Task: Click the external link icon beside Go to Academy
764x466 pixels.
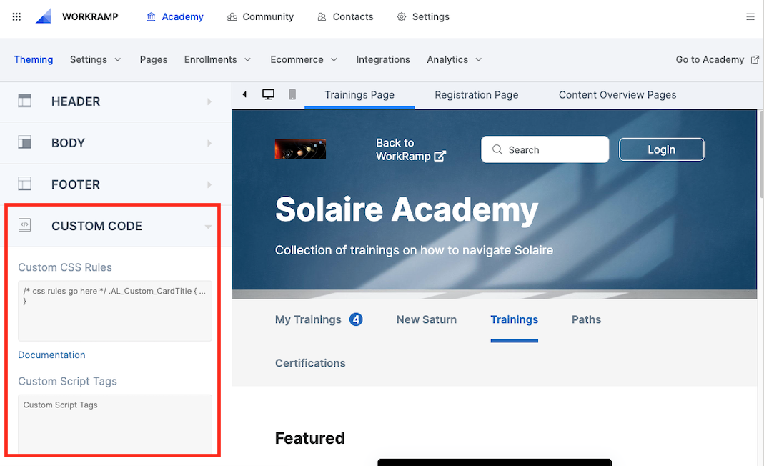Action: click(755, 59)
